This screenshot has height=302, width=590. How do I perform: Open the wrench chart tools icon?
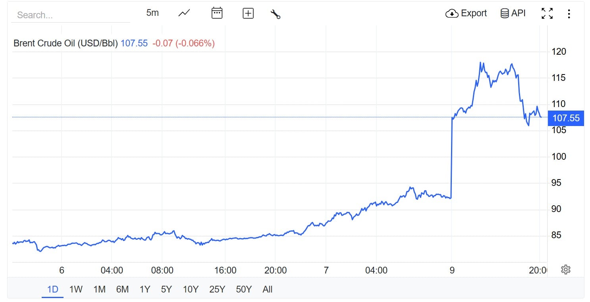(x=276, y=14)
